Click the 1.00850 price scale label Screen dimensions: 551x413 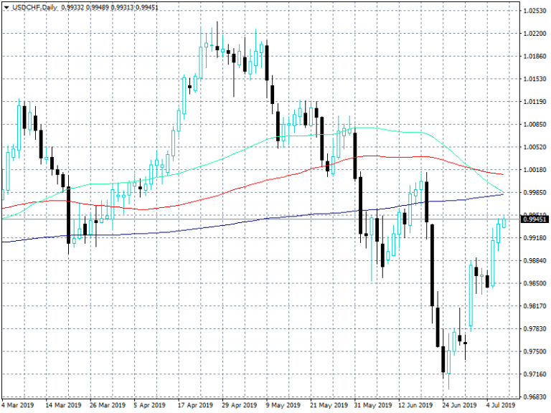[535, 124]
